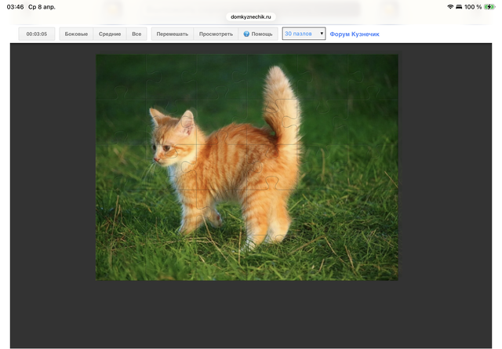
Task: Preview the image via "Просмотреть"
Action: (216, 35)
